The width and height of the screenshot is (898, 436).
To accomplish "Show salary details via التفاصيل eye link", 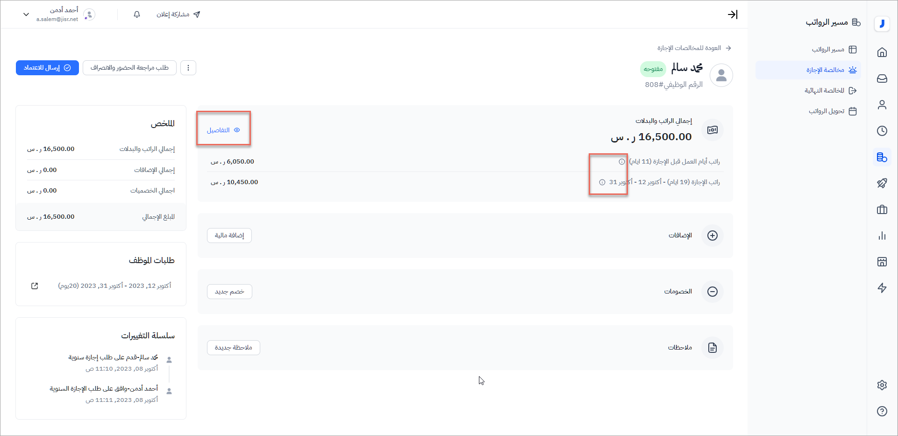I will click(223, 130).
